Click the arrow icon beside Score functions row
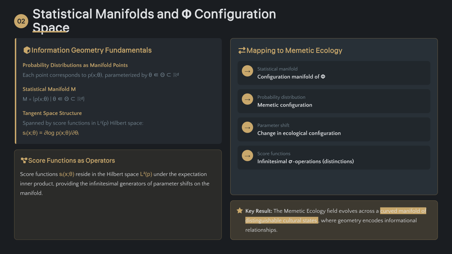Screen dimensions: 452x254 [248, 156]
